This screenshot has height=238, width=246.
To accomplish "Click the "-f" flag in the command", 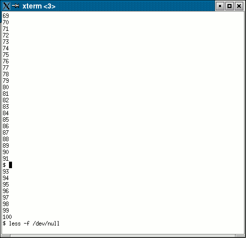I will pyautogui.click(x=26, y=224).
